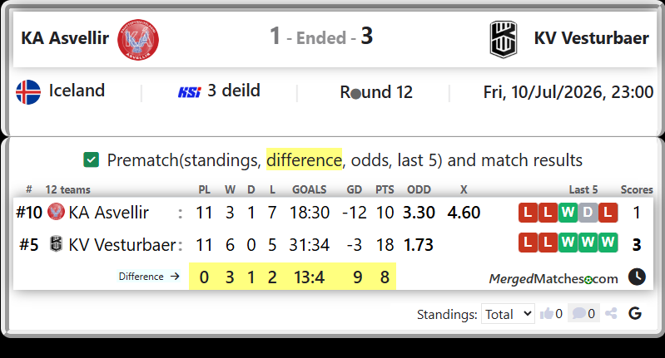Click small KA Asvellir crest in standings row
Screen dimensions: 665x358
tap(56, 212)
